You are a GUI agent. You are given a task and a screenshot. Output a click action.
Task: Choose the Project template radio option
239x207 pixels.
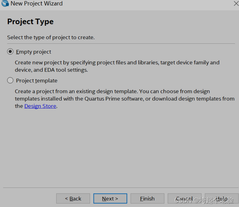(x=10, y=80)
